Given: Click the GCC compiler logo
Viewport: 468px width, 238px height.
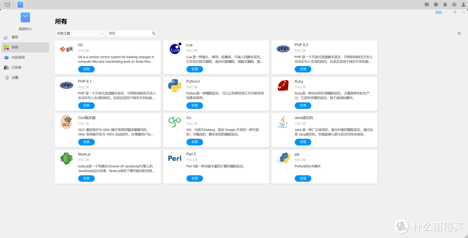Looking at the screenshot, I should point(66,122).
